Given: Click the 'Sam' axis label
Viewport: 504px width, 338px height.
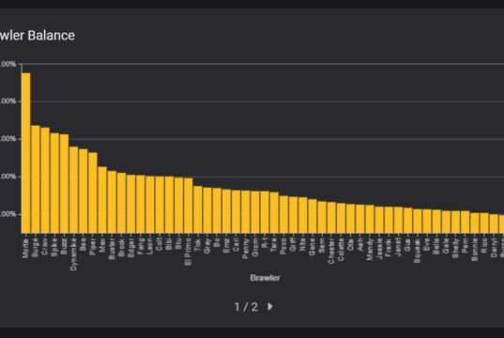Looking at the screenshot, I should click(322, 245).
